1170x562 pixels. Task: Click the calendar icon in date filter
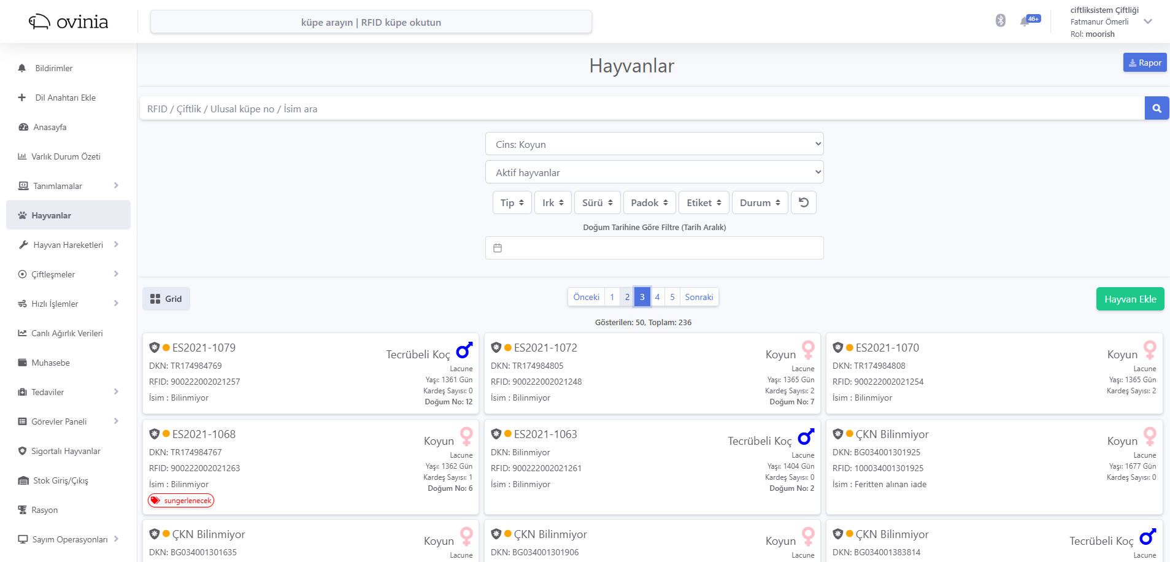point(498,248)
